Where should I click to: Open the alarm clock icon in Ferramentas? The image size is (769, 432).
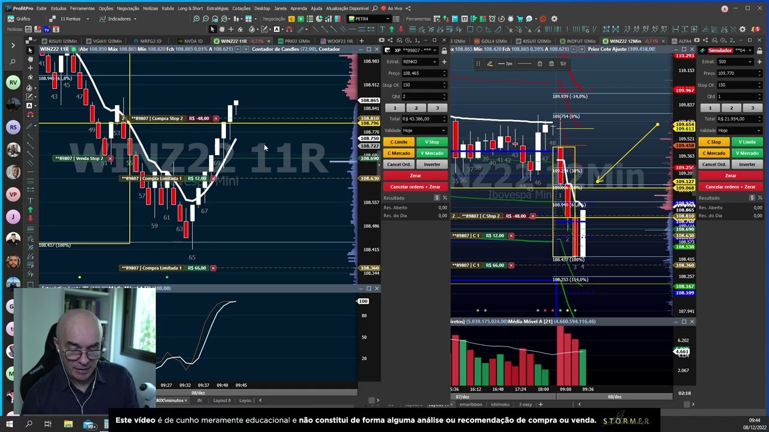(492, 19)
